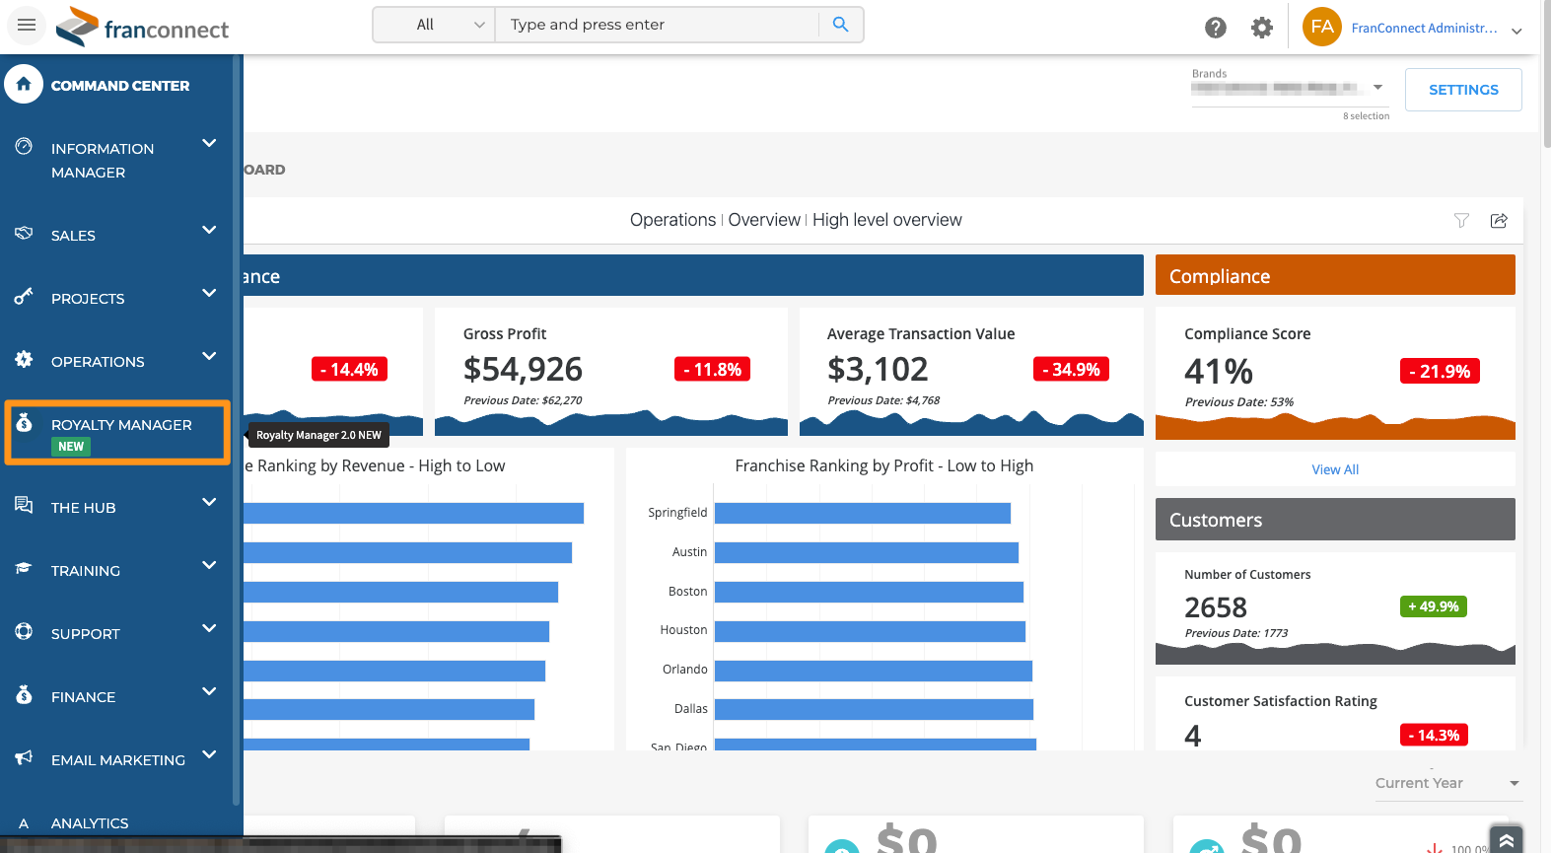
Task: Expand the Information Manager menu chevron
Action: coord(209,143)
